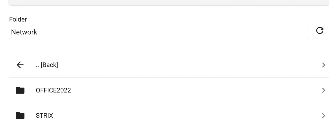This screenshot has width=329, height=126.
Task: Open the STRIX network folder label
Action: pos(44,116)
